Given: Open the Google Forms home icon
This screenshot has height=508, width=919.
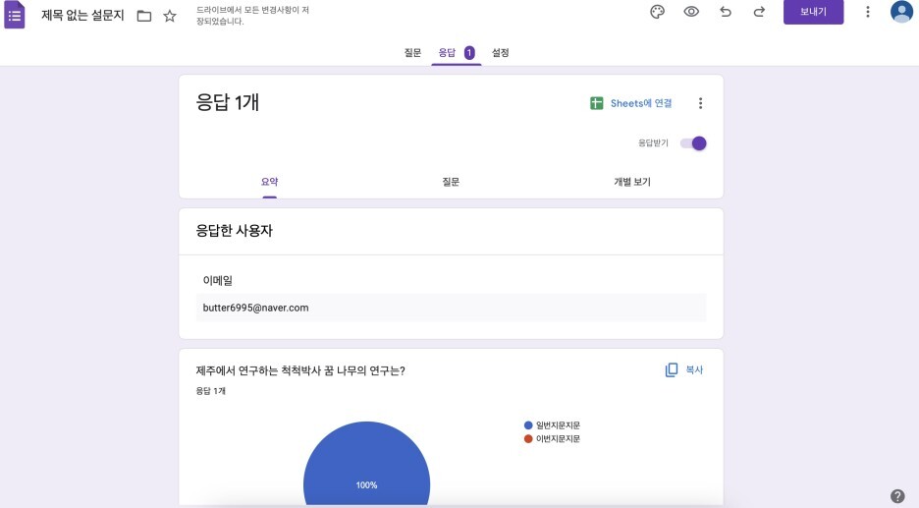Looking at the screenshot, I should tap(15, 16).
